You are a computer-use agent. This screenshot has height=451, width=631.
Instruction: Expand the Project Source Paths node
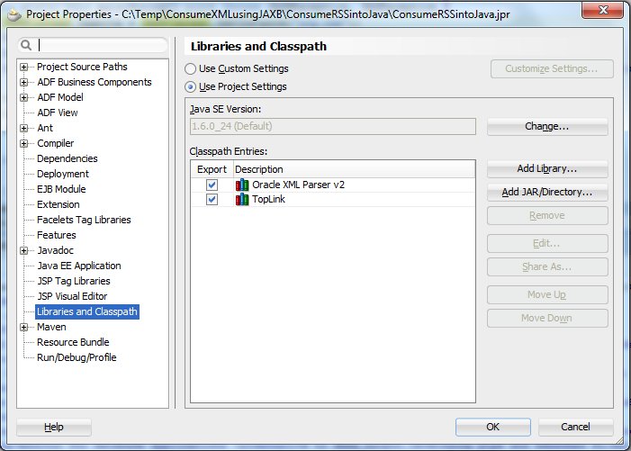[x=24, y=68]
